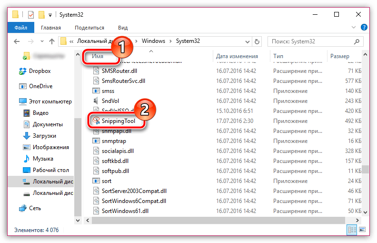This screenshot has width=377, height=243.
Task: Select SortWindows61.dll file
Action: point(125,211)
